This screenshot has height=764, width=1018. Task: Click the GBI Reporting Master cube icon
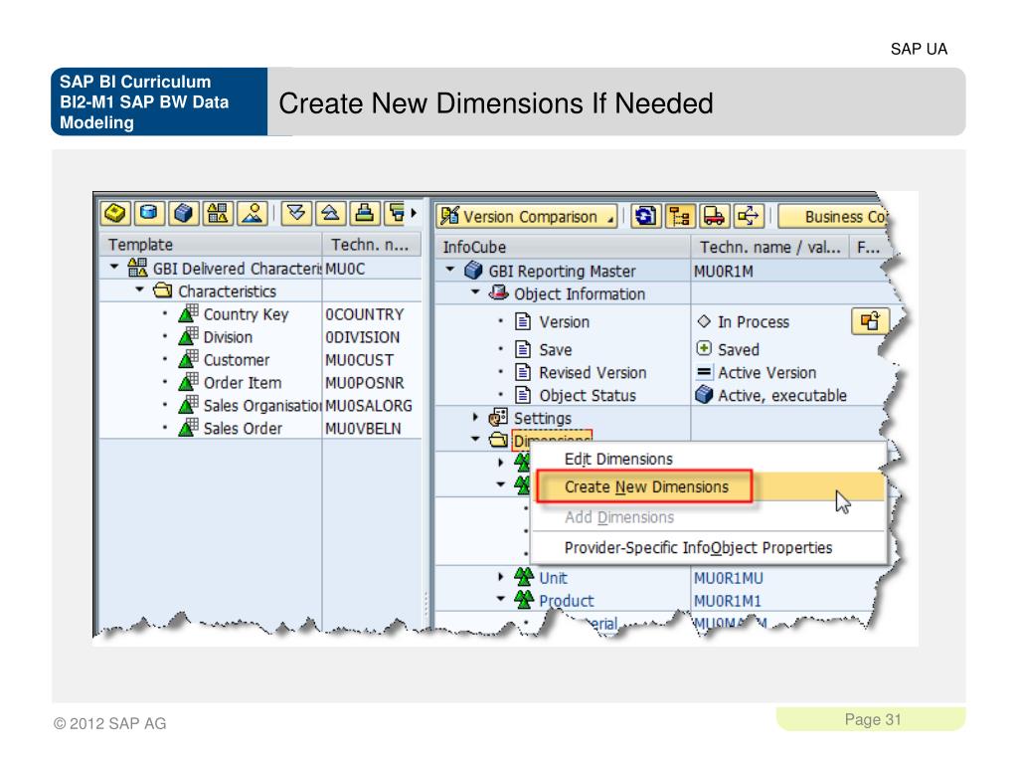point(474,270)
